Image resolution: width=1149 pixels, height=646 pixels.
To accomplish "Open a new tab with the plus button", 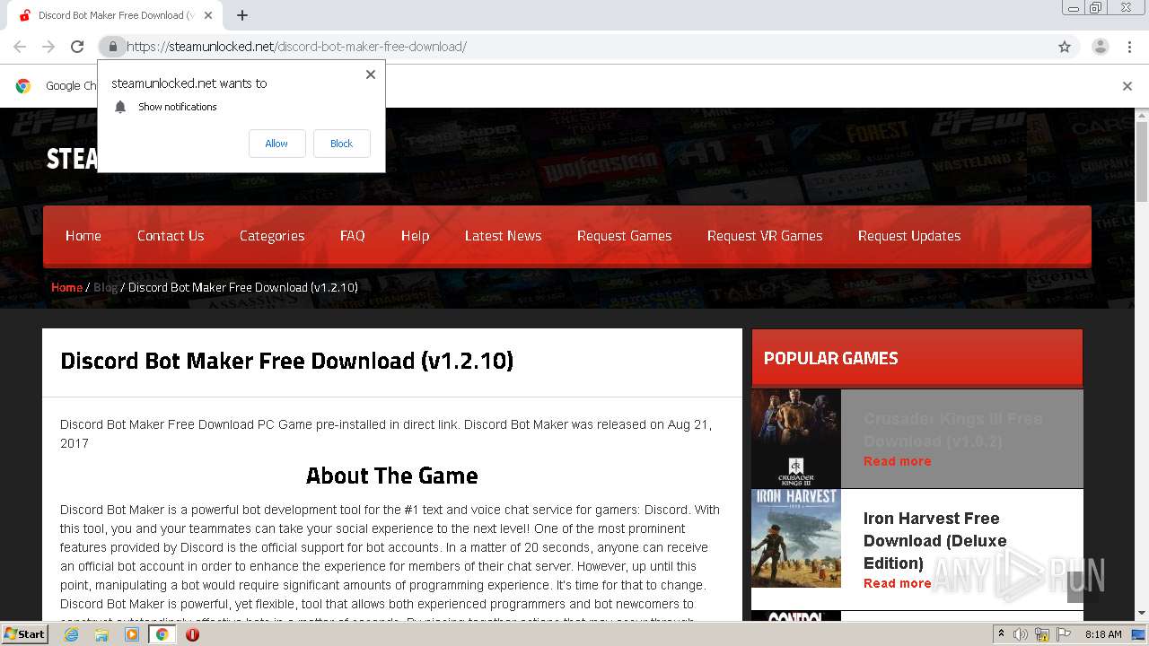I will click(242, 15).
